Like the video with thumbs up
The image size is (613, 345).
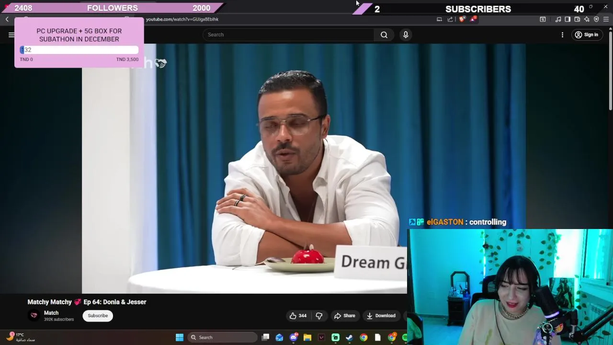click(298, 316)
